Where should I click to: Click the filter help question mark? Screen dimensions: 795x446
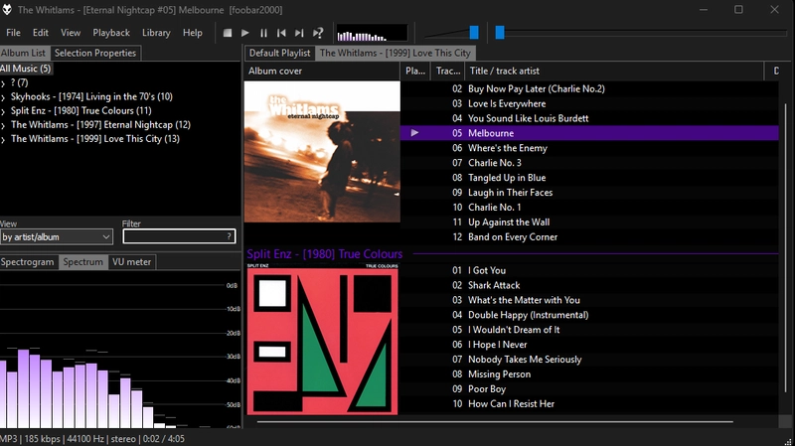(x=230, y=236)
